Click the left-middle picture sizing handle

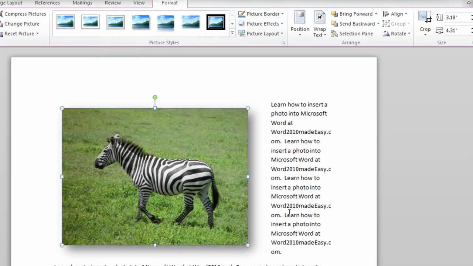[62, 177]
